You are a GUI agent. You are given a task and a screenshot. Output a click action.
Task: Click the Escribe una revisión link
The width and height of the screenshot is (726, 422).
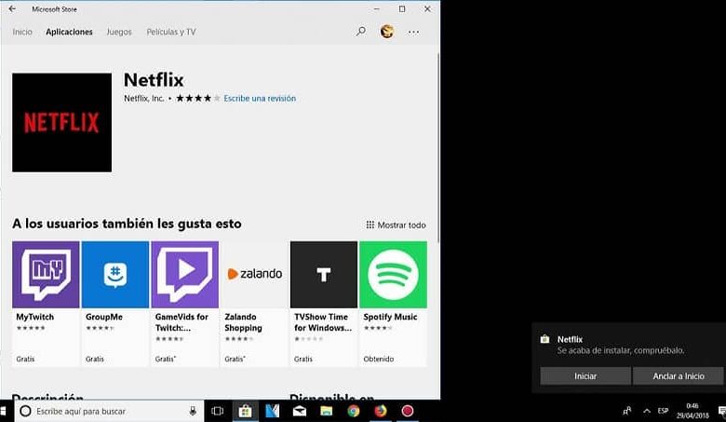click(x=260, y=98)
